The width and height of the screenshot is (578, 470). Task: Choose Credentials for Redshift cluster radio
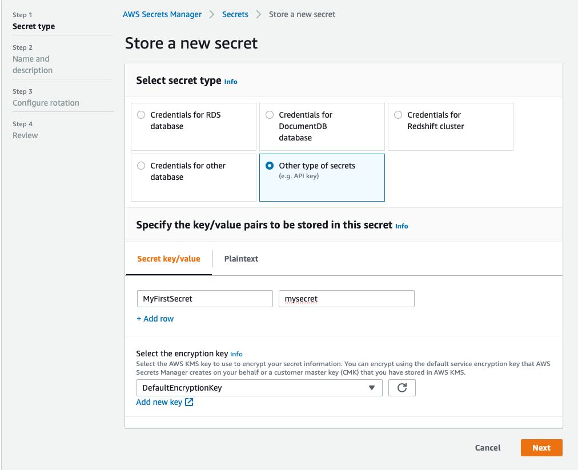[398, 115]
